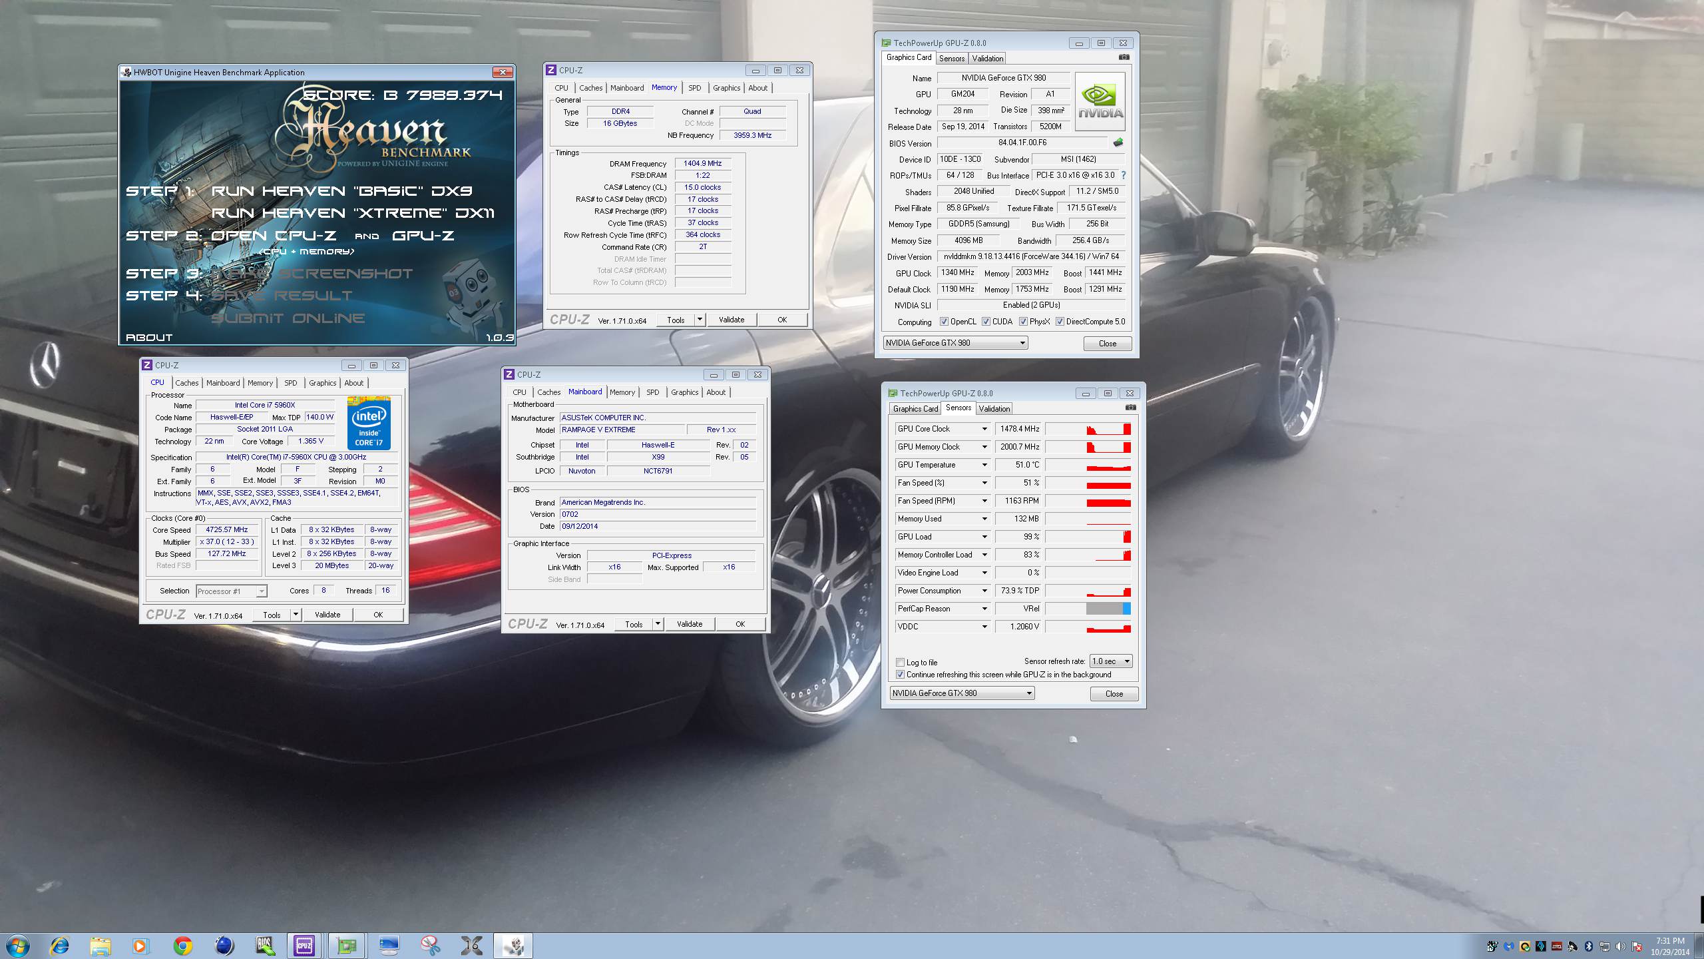Click the CPU-Z taskbar icon

point(304,946)
